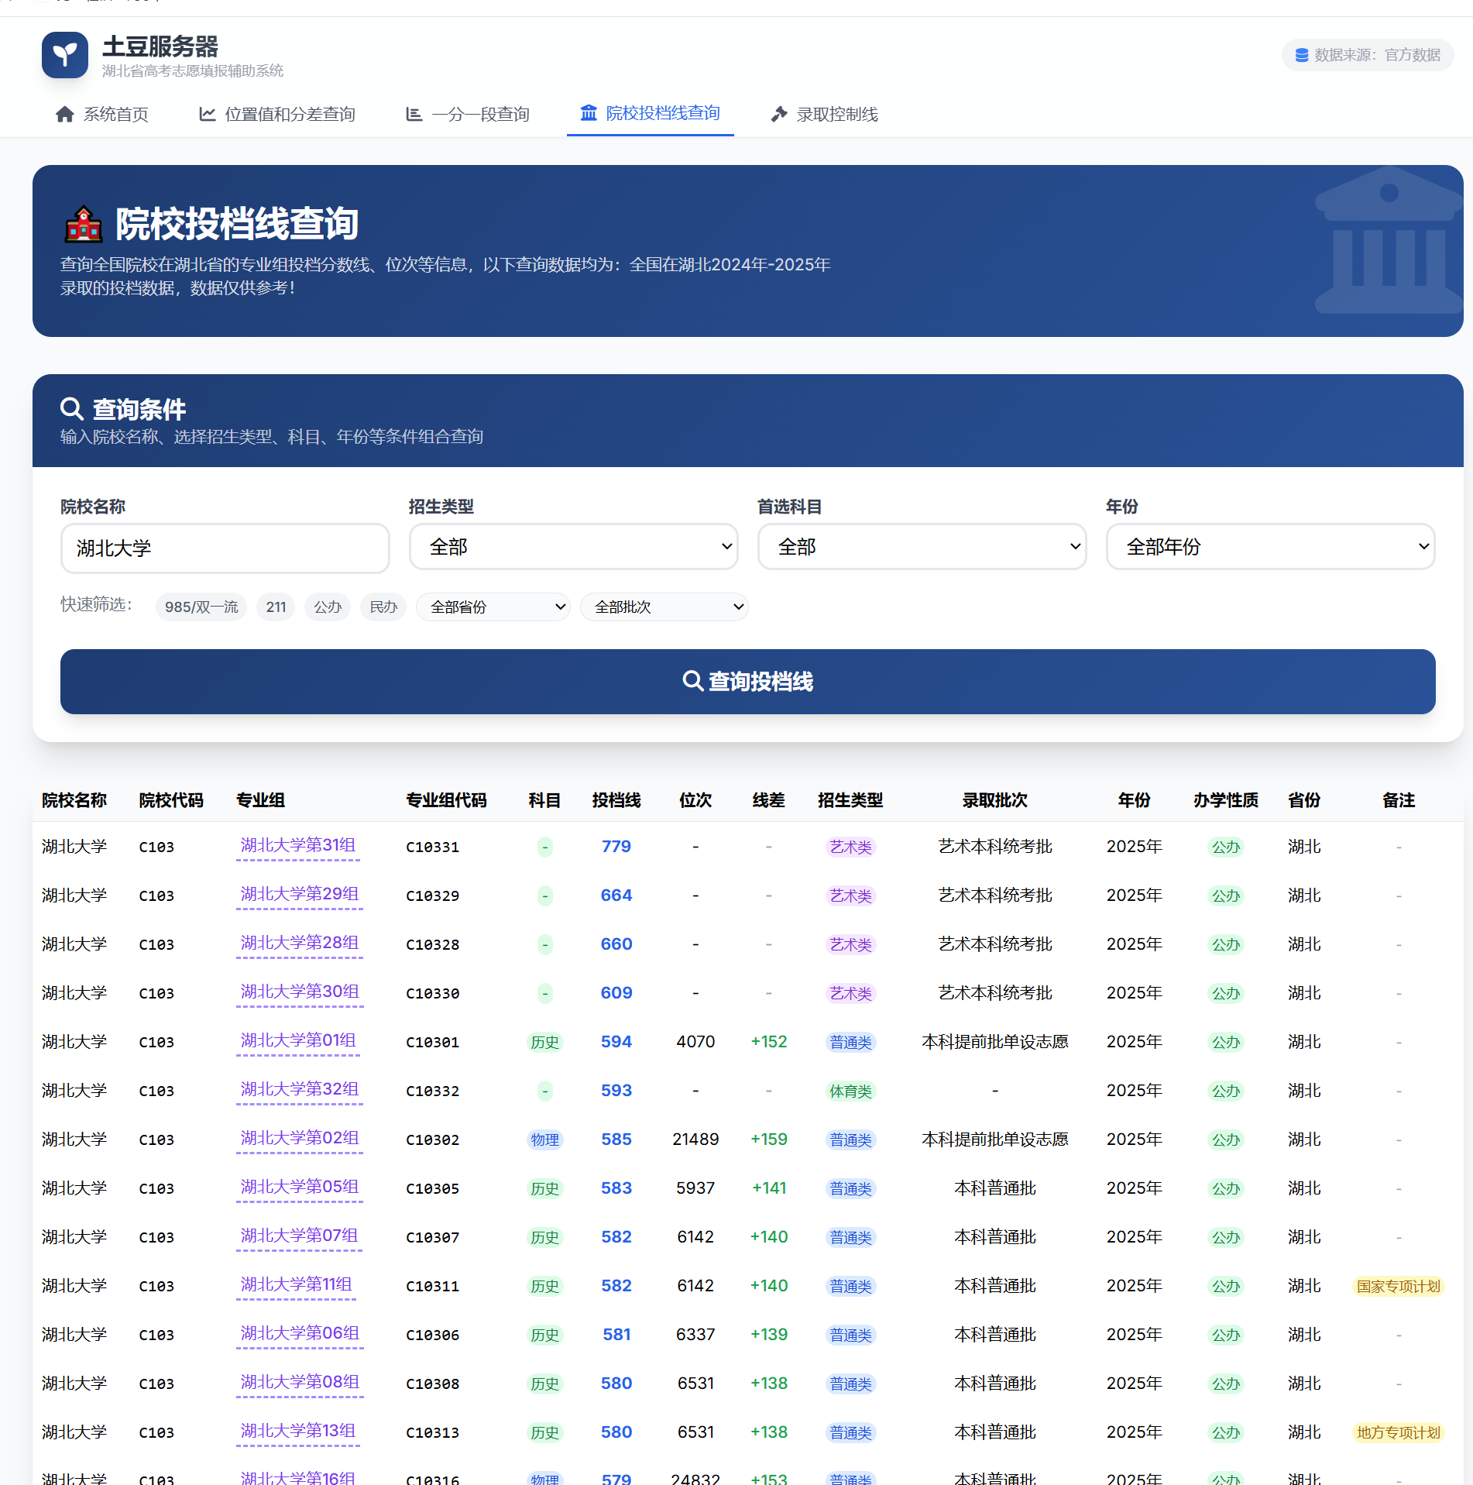Switch to 位置值和分差查询 tab

click(277, 115)
